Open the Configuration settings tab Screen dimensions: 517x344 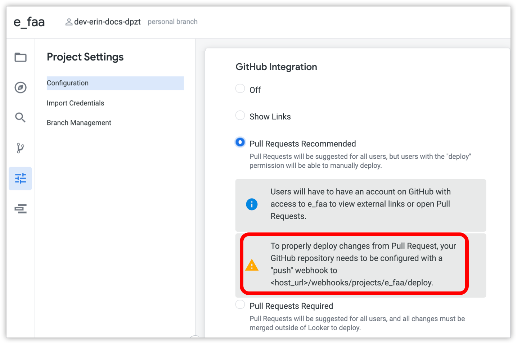(x=68, y=83)
